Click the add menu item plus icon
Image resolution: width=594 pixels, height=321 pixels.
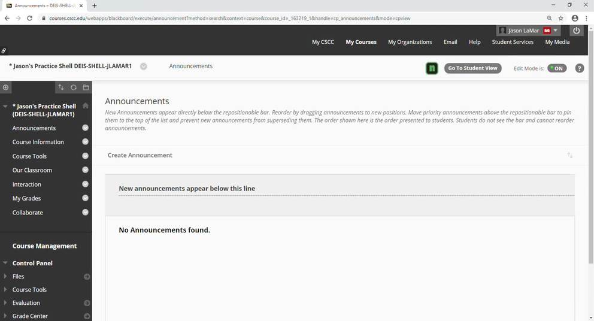6,87
